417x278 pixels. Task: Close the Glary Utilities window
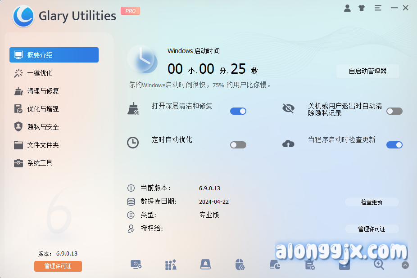click(406, 8)
